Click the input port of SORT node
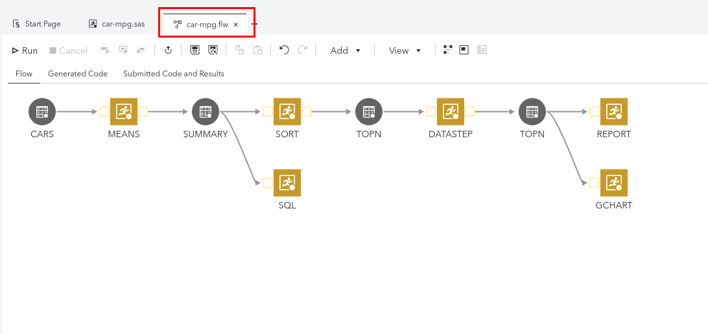Screen dimensions: 708x334 268,112
